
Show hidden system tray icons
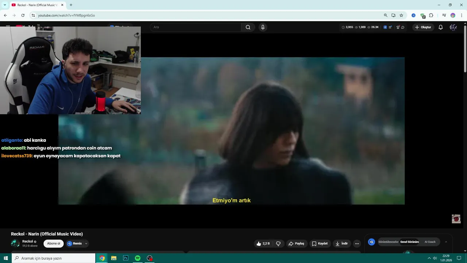click(x=429, y=258)
